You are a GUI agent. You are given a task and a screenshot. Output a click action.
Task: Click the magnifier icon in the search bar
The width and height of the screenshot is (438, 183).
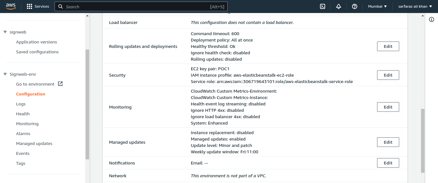tap(61, 7)
